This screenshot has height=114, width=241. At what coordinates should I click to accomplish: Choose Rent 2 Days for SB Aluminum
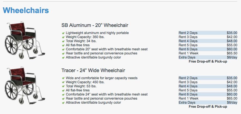point(208,33)
